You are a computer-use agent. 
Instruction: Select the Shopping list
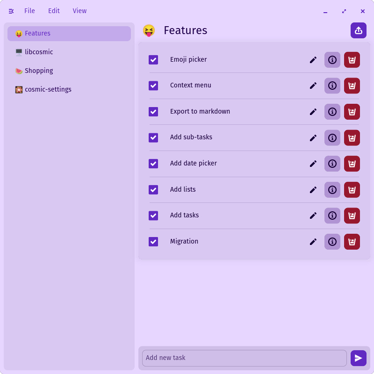coord(39,71)
